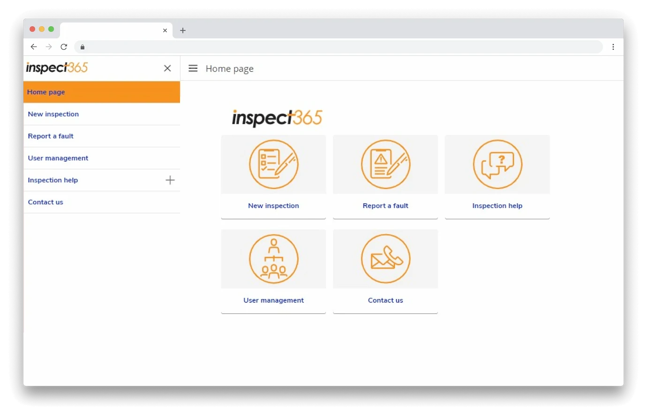
Task: Expand Inspection help with the plus sign
Action: click(170, 180)
